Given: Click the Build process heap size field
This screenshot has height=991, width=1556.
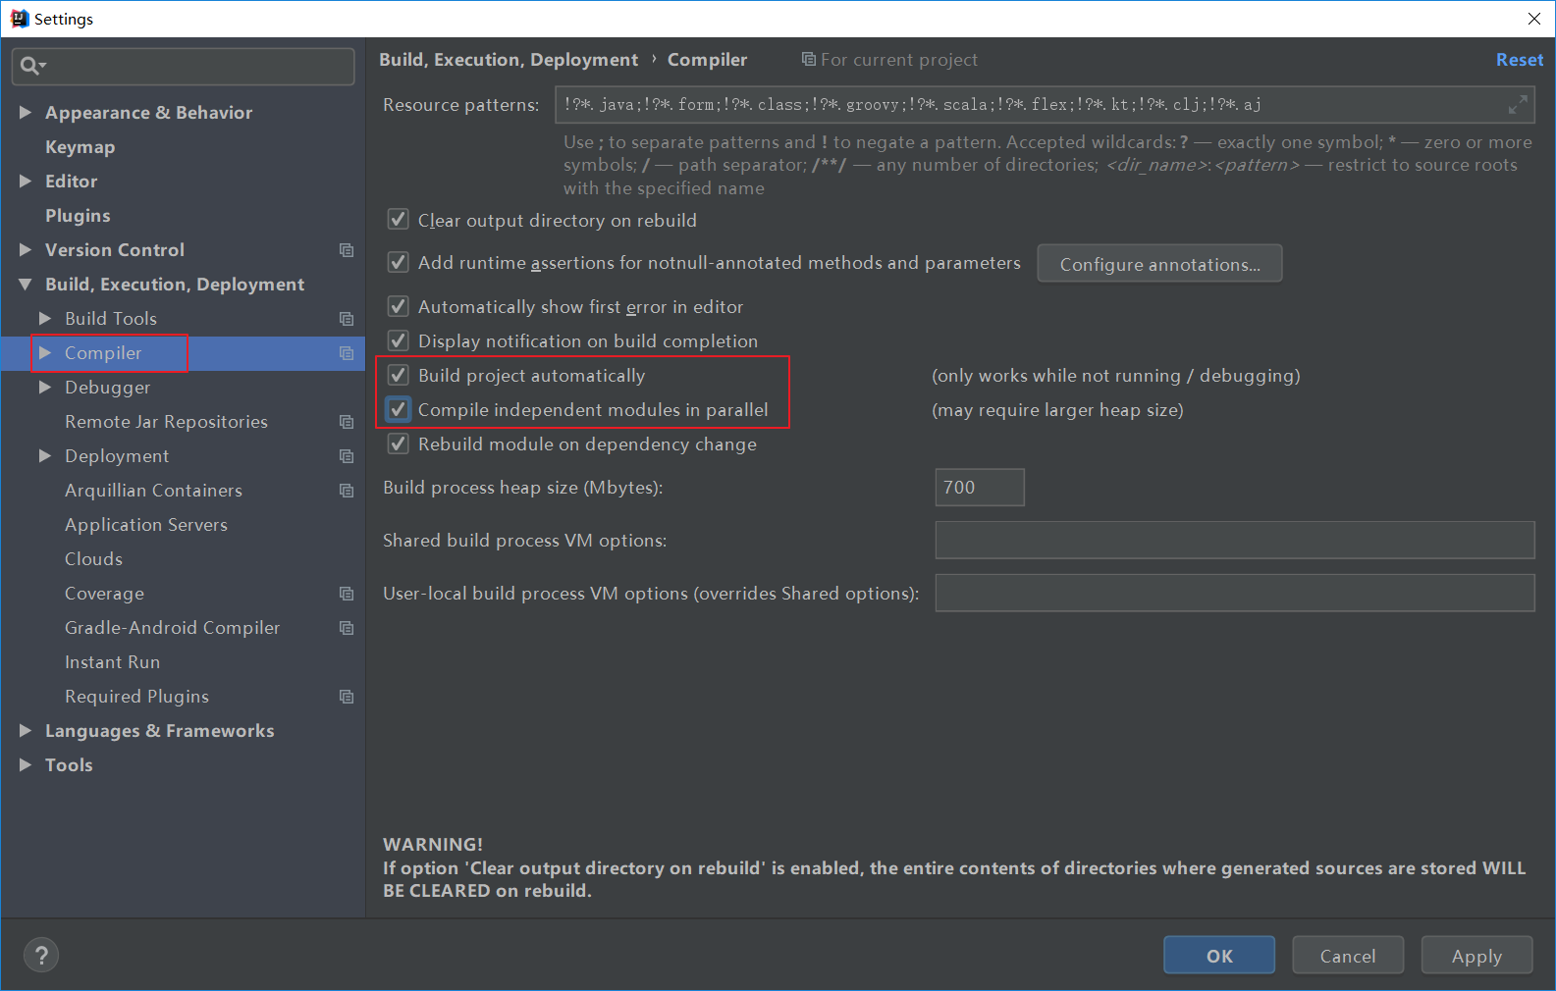Looking at the screenshot, I should click(980, 487).
